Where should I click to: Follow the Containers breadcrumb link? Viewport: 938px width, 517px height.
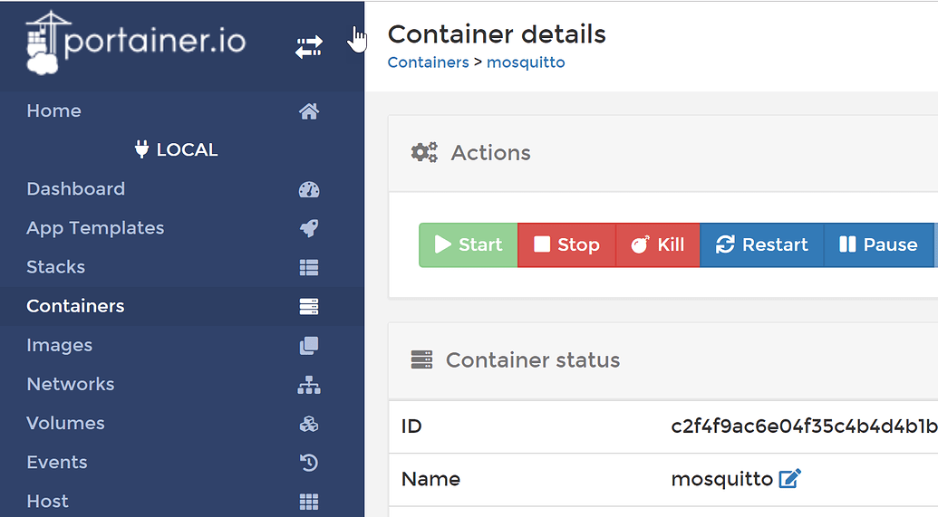(428, 62)
